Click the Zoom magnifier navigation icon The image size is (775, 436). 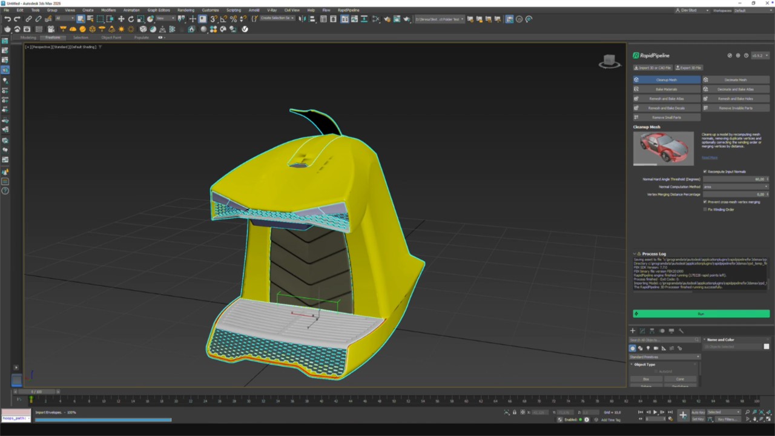pyautogui.click(x=748, y=412)
